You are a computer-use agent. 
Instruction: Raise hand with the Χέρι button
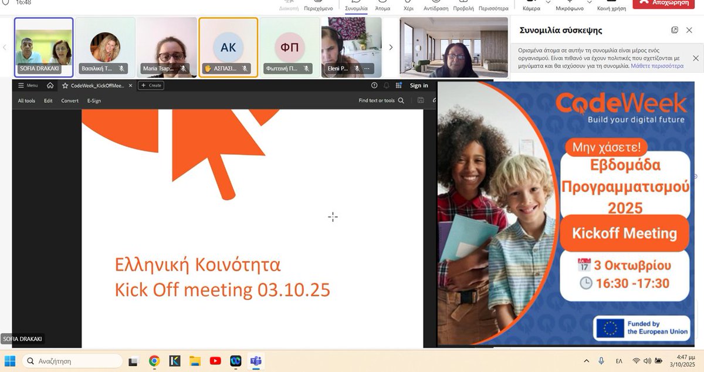[409, 6]
